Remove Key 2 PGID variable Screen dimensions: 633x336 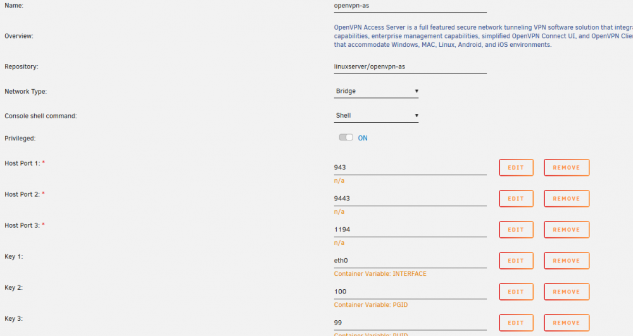pos(567,292)
